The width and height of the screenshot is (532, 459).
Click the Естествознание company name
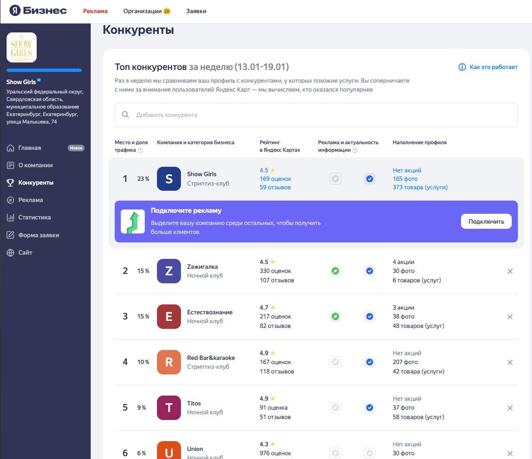pos(210,312)
